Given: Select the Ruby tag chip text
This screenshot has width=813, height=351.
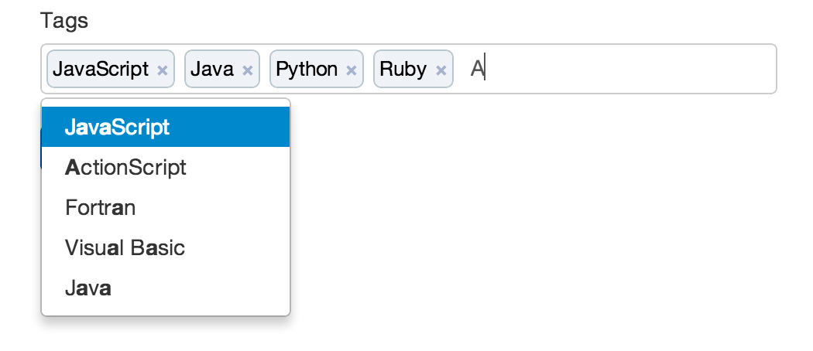Looking at the screenshot, I should coord(403,70).
